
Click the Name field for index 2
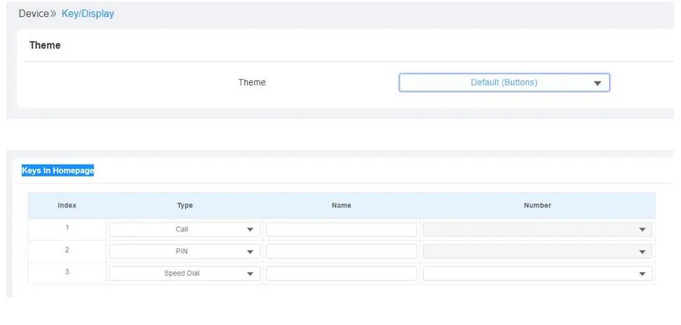[341, 251]
